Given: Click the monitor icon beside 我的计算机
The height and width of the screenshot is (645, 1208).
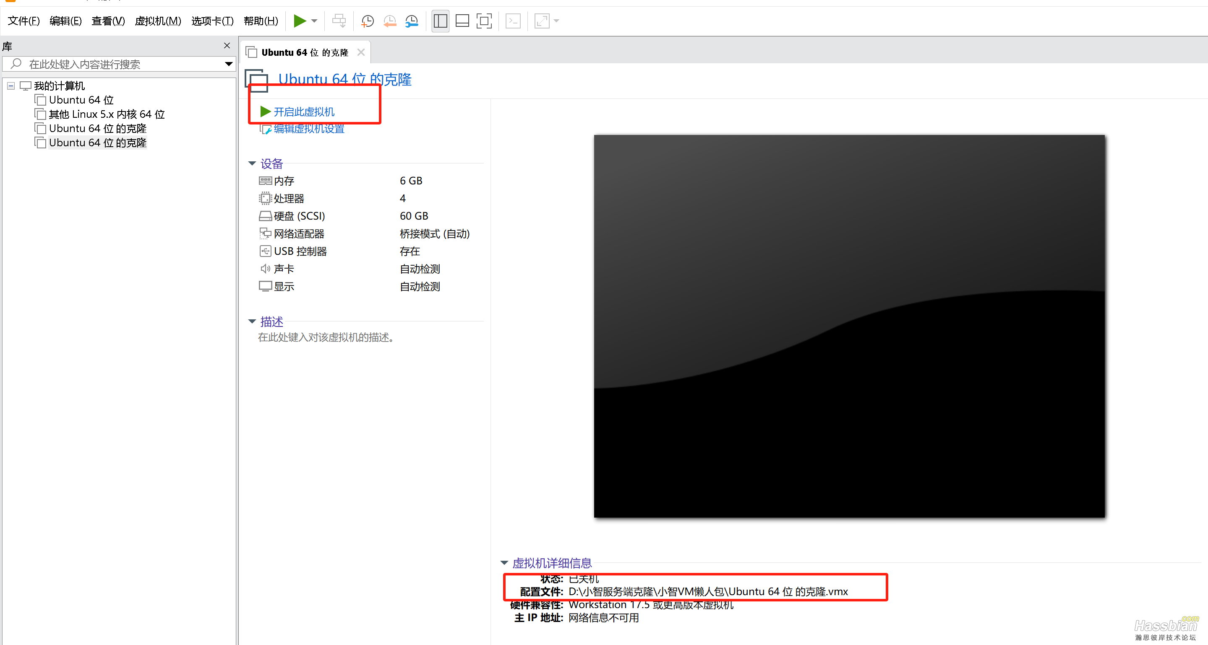Looking at the screenshot, I should [x=25, y=86].
